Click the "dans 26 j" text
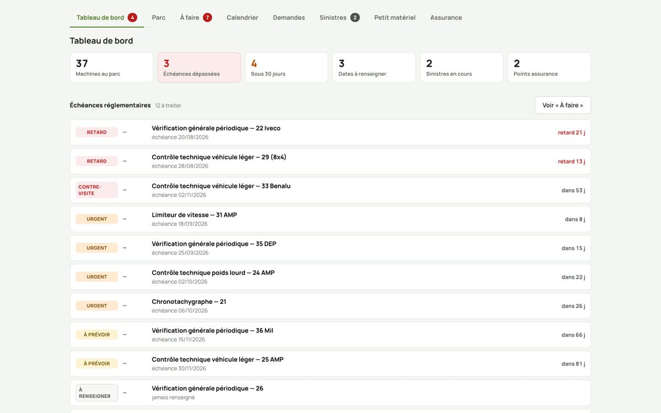This screenshot has height=413, width=661. (x=573, y=306)
